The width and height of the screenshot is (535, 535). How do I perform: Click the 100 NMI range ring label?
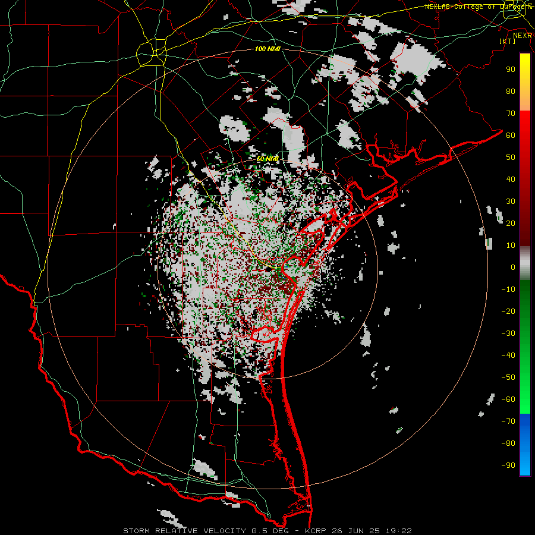click(x=267, y=49)
